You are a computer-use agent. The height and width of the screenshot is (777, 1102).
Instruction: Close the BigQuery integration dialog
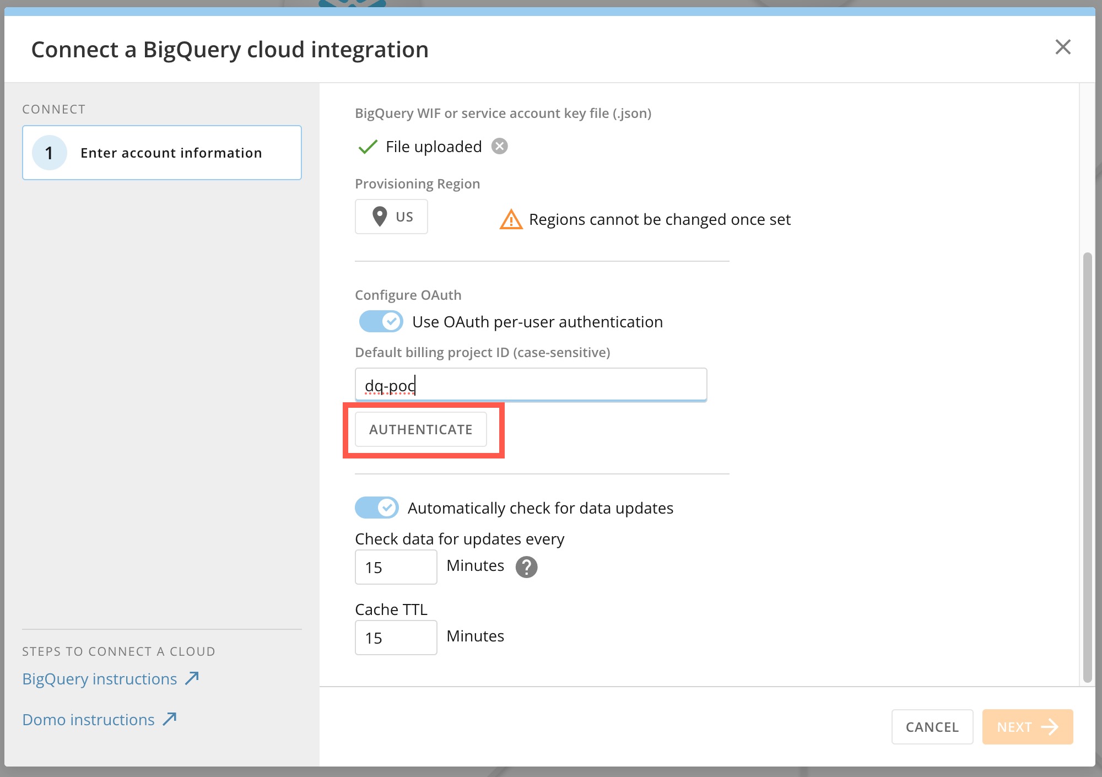[1063, 48]
